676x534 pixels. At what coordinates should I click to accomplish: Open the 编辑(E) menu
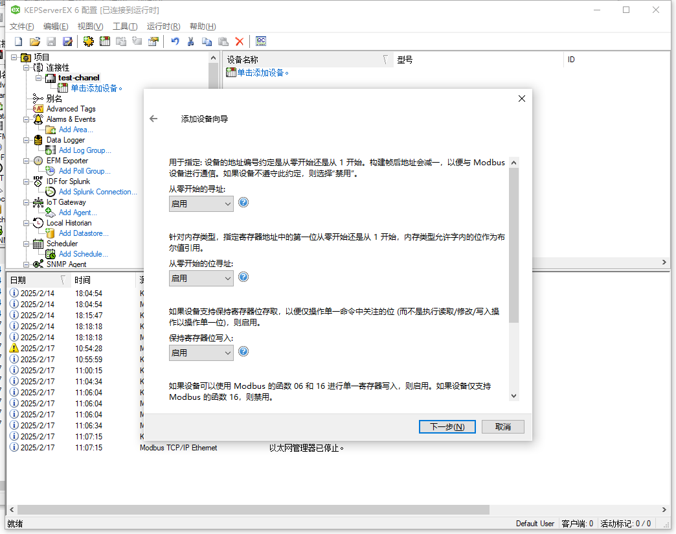coord(56,27)
